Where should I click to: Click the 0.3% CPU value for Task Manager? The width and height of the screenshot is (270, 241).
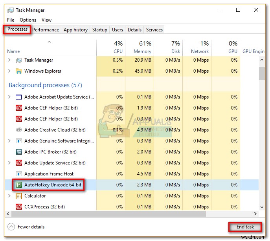coord(118,60)
